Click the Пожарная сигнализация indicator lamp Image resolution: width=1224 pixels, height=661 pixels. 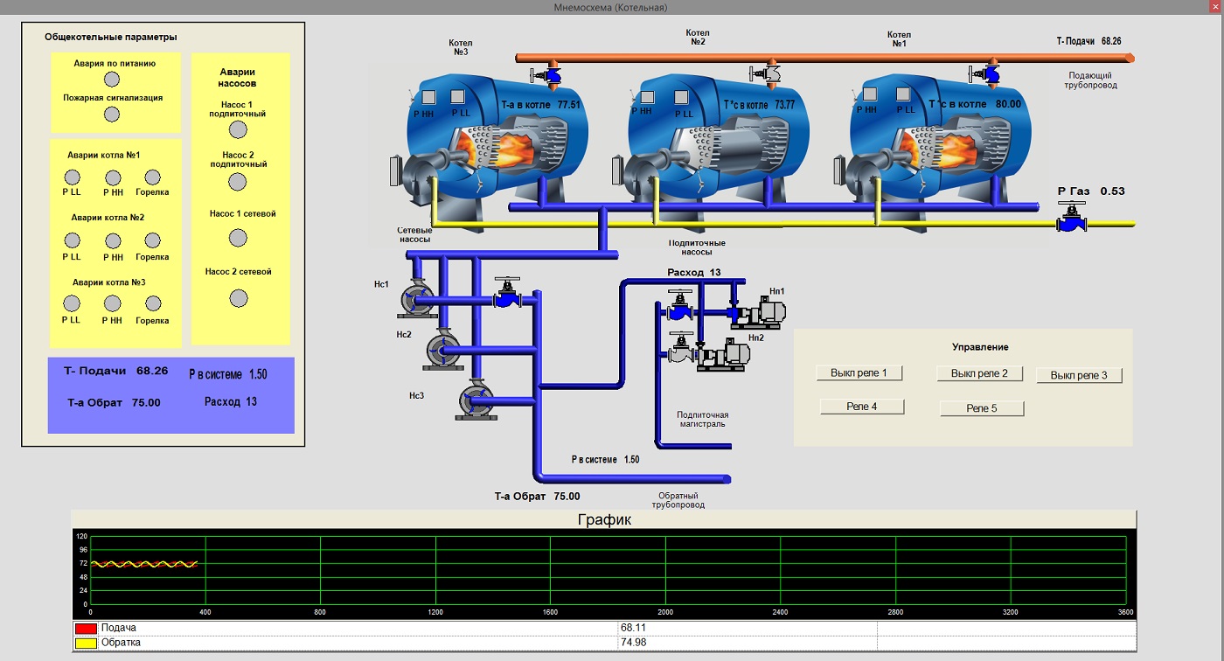pos(111,113)
